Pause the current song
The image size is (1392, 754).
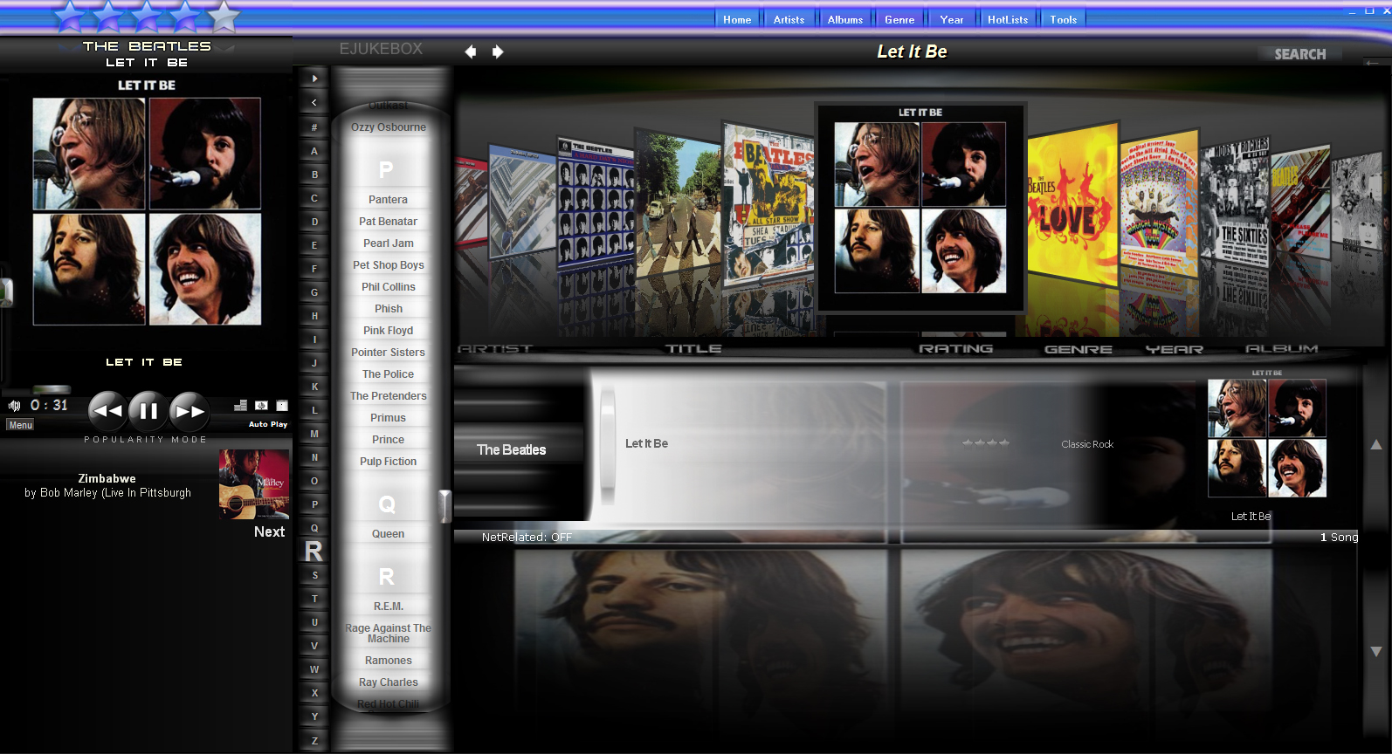(148, 410)
